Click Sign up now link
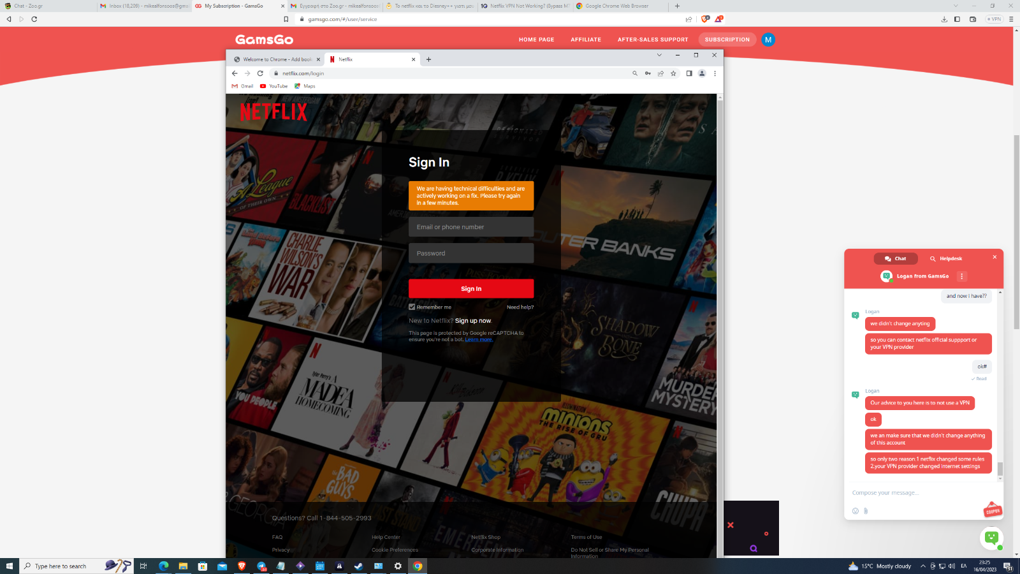The height and width of the screenshot is (574, 1020). coord(473,321)
